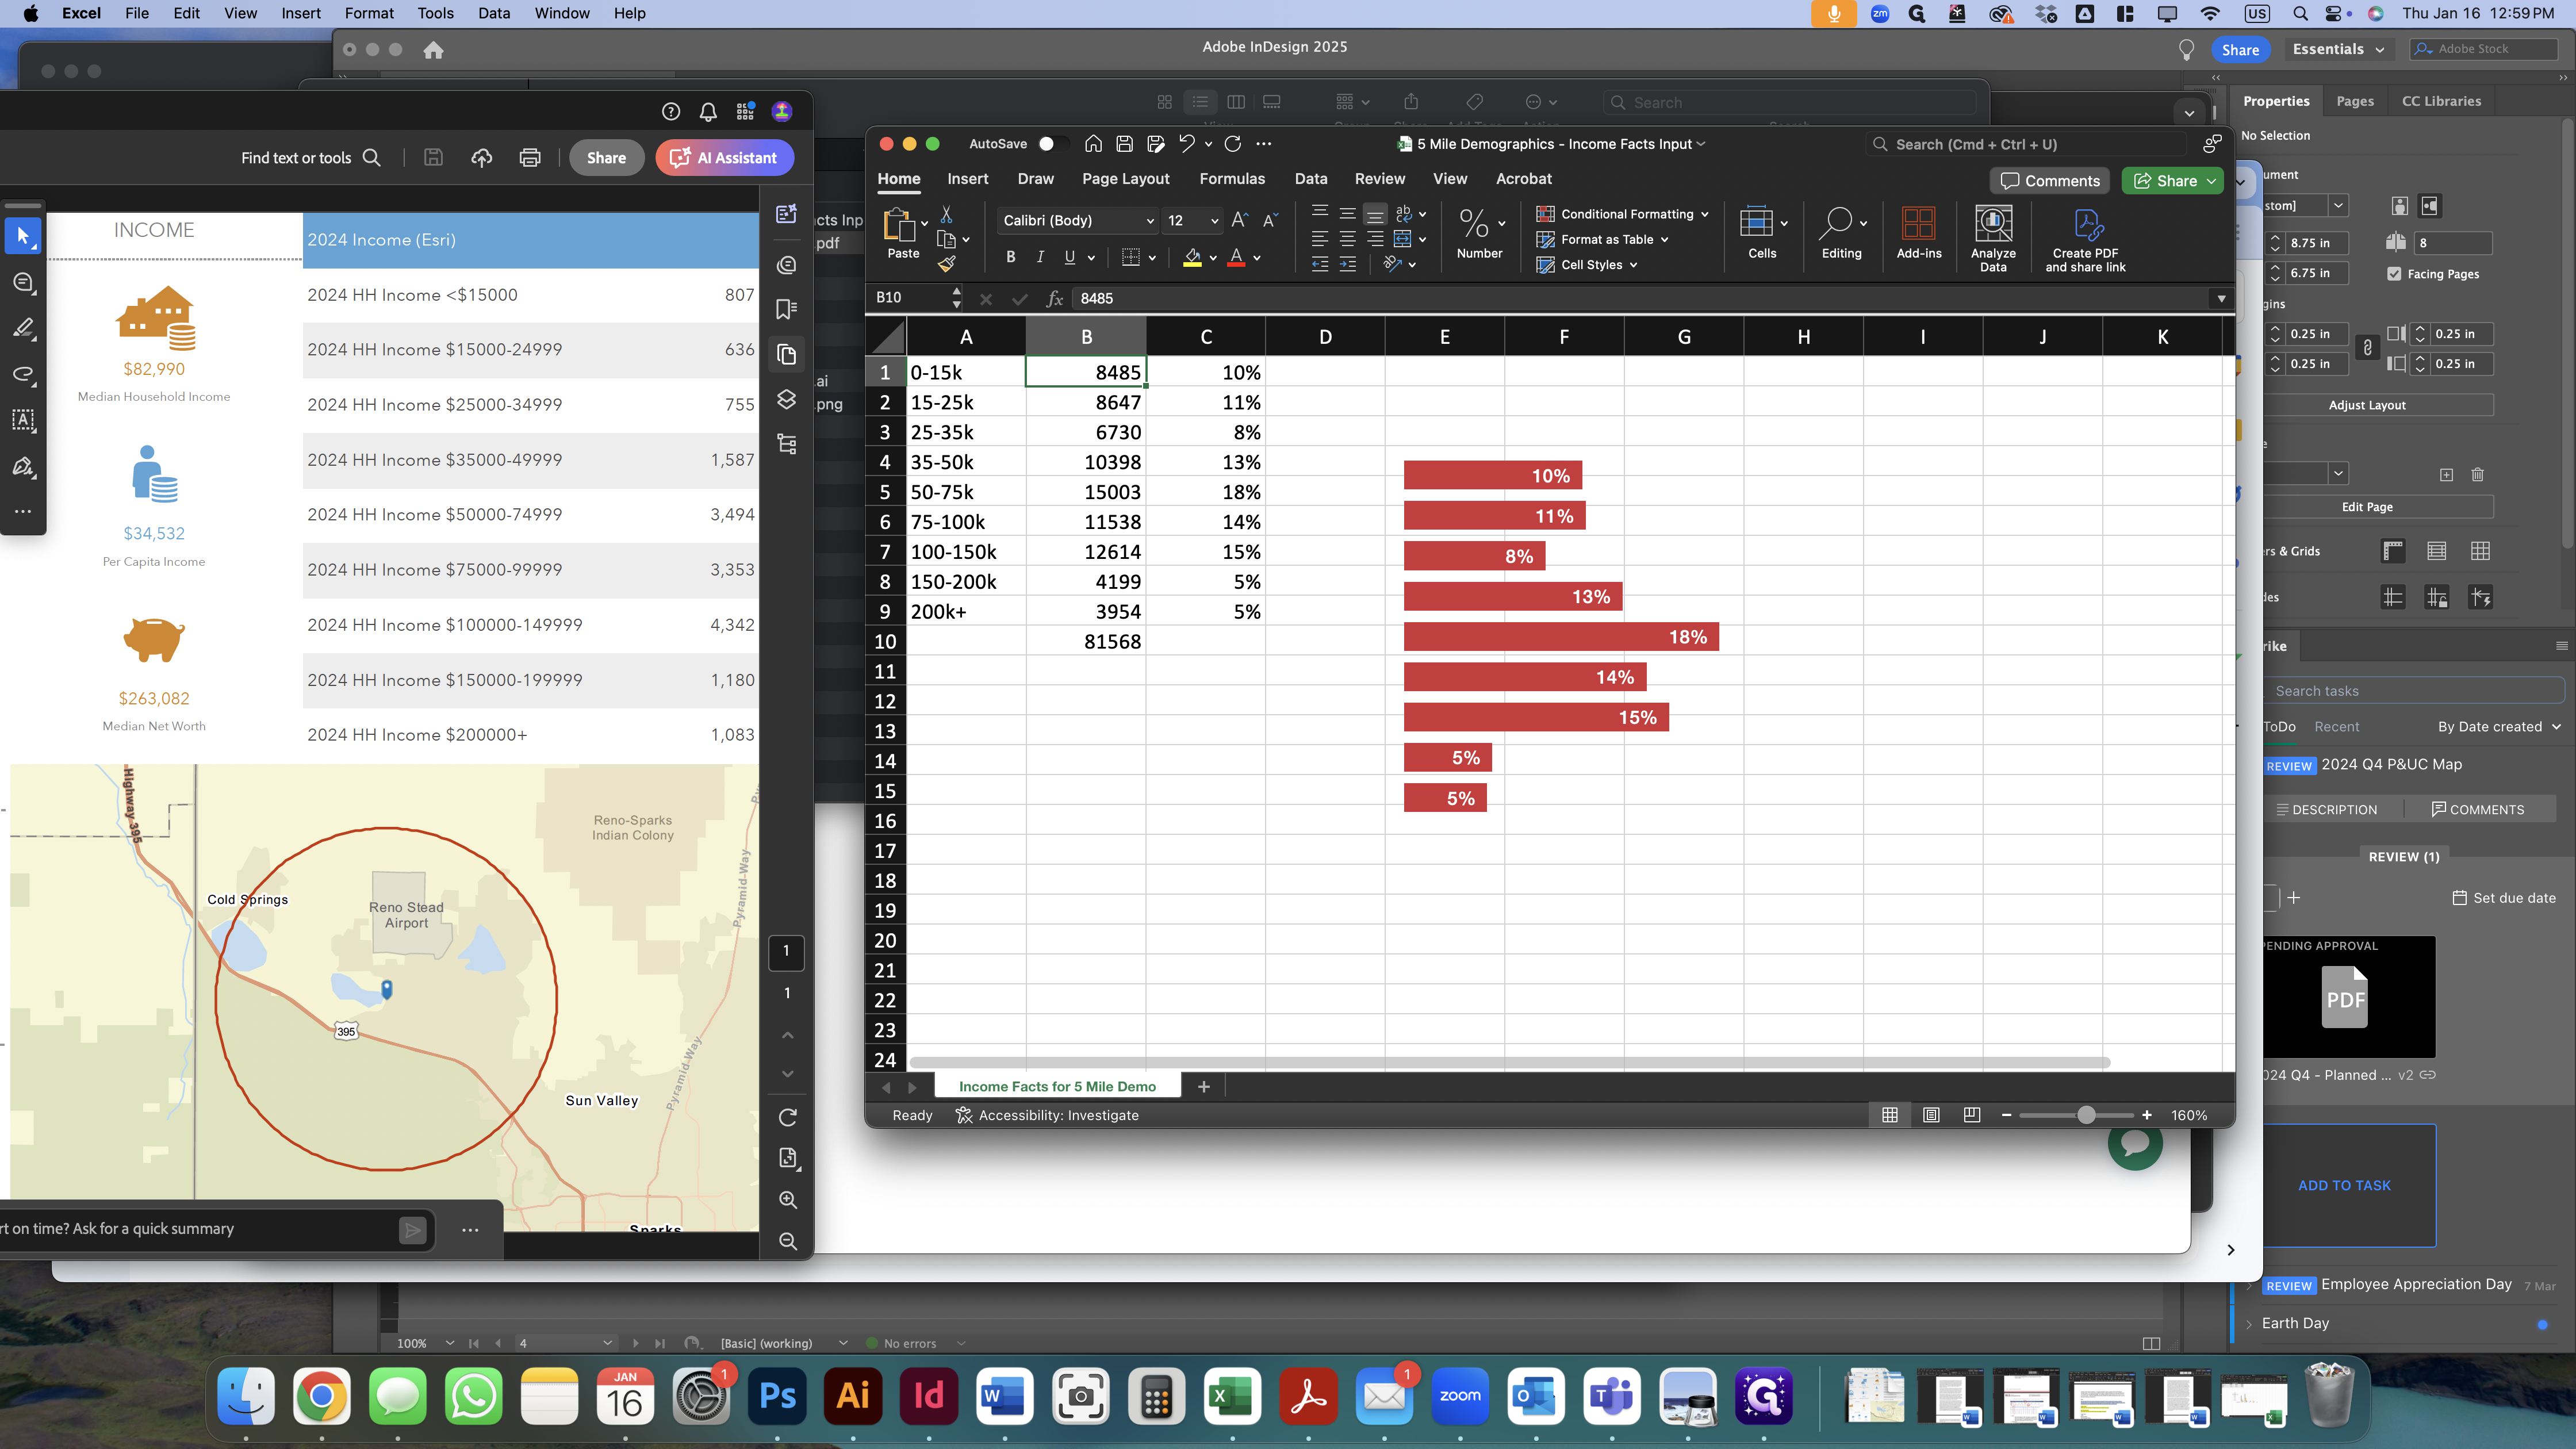Viewport: 2576px width, 1449px height.
Task: Open the Acrobat page thumbnails panel icon
Action: (787, 355)
